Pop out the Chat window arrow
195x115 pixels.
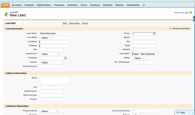[193, 113]
